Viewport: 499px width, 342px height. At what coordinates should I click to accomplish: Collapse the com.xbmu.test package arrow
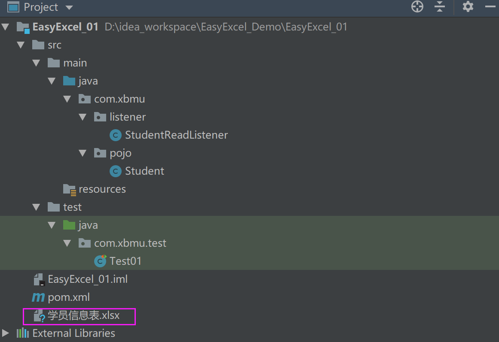pyautogui.click(x=67, y=243)
